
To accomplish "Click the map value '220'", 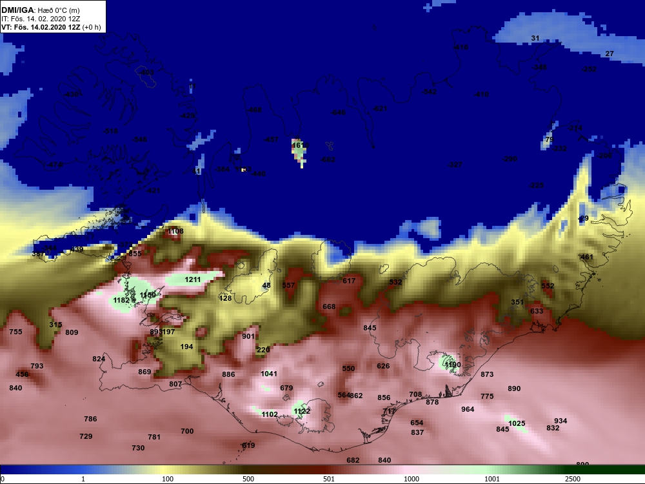I will click(263, 350).
